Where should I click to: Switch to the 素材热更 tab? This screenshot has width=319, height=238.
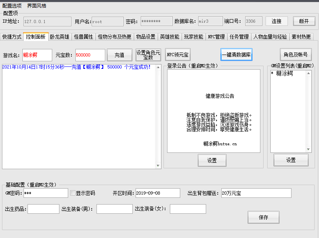(x=301, y=37)
